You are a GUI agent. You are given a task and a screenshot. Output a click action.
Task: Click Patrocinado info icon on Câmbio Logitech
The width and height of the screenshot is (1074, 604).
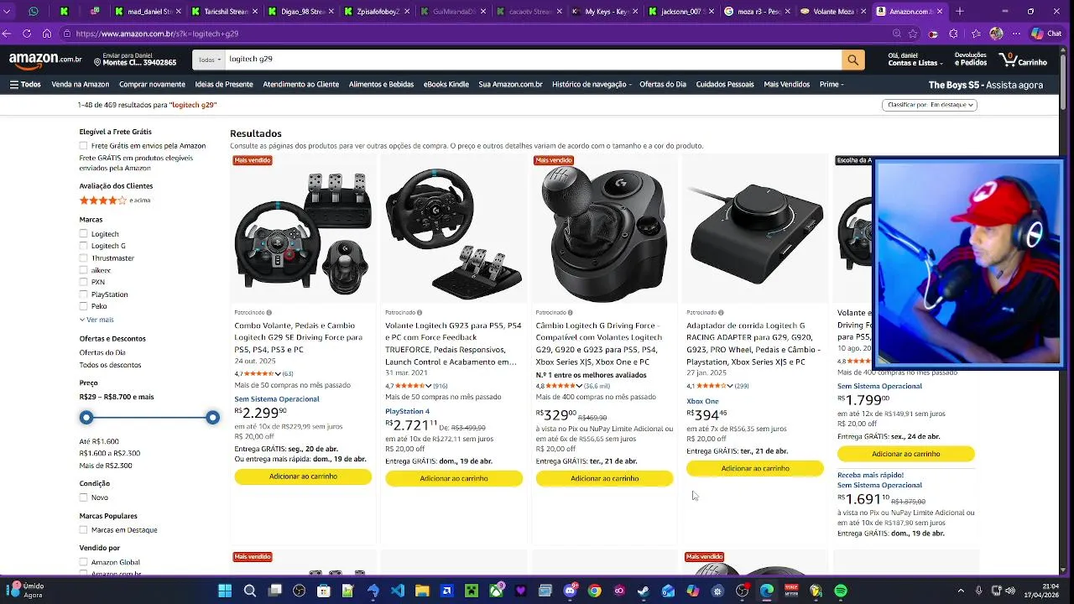[x=571, y=313]
